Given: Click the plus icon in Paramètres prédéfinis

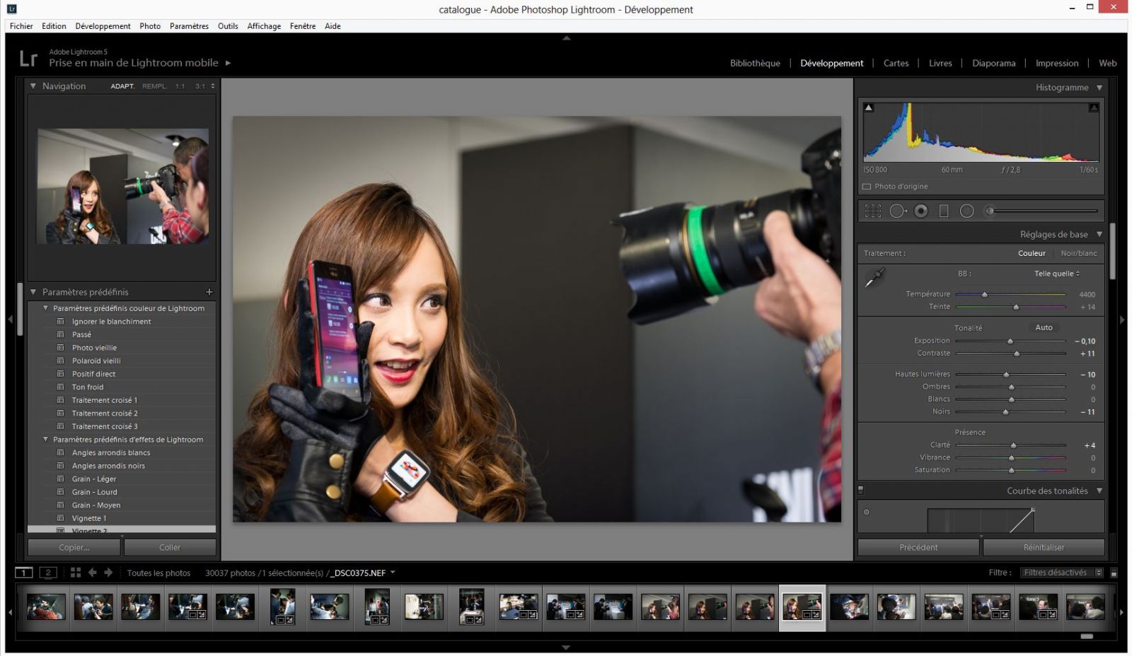Looking at the screenshot, I should coord(209,292).
